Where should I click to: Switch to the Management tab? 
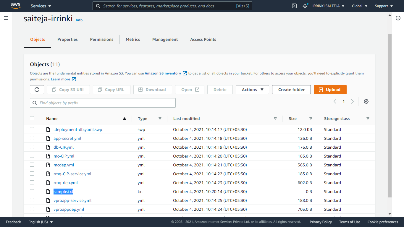(x=165, y=39)
